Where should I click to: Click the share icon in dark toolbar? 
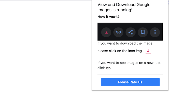(130, 32)
